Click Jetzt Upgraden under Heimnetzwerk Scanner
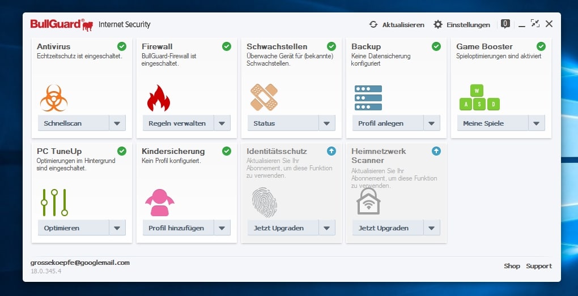The height and width of the screenshot is (296, 578). pyautogui.click(x=388, y=228)
